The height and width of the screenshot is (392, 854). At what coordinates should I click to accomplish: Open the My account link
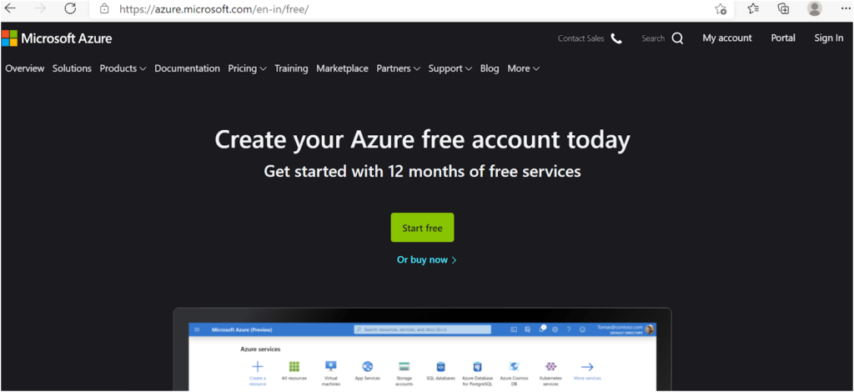pos(727,38)
